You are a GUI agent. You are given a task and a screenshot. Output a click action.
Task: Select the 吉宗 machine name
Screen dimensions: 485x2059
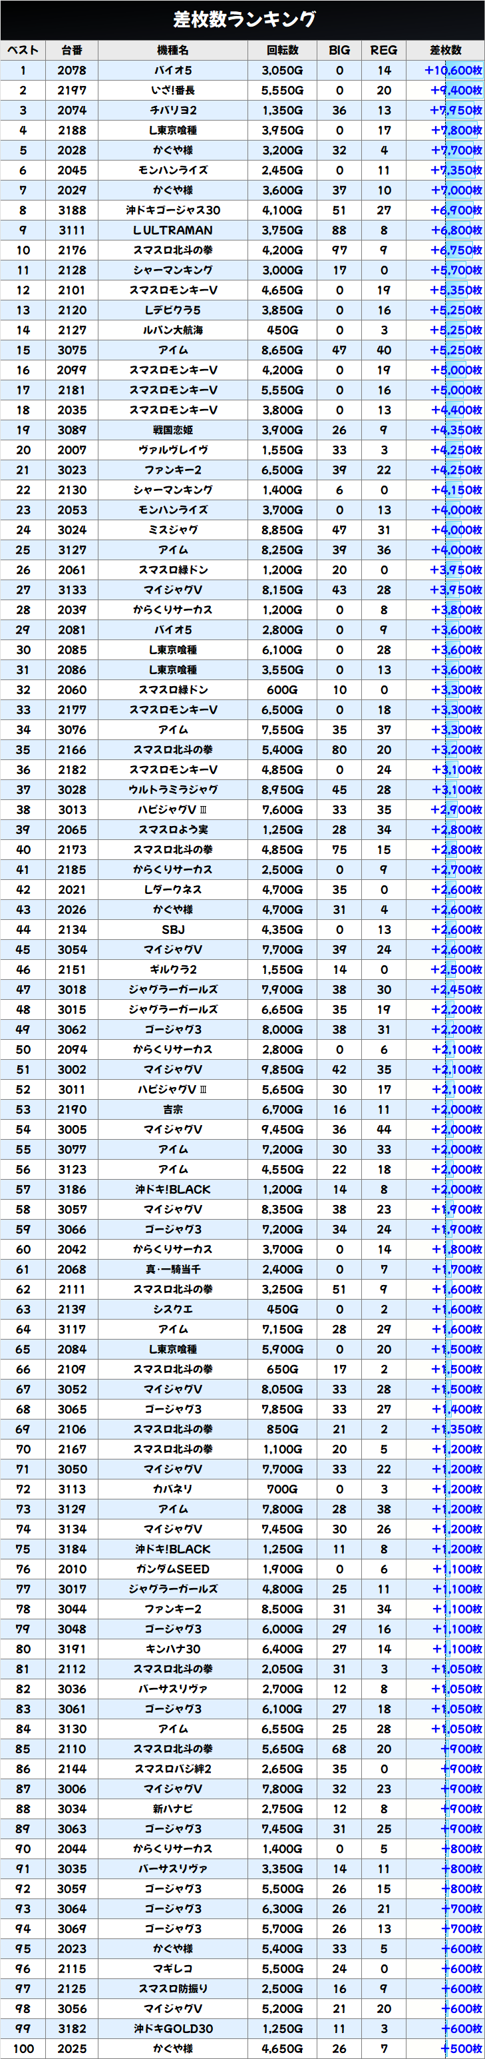tap(173, 1109)
